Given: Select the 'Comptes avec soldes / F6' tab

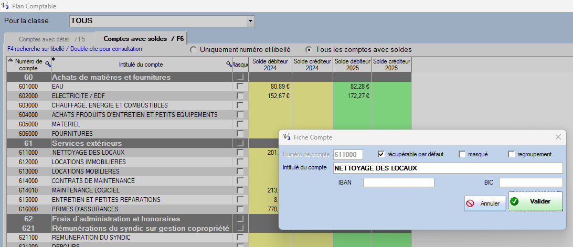Looking at the screenshot, I should (143, 39).
